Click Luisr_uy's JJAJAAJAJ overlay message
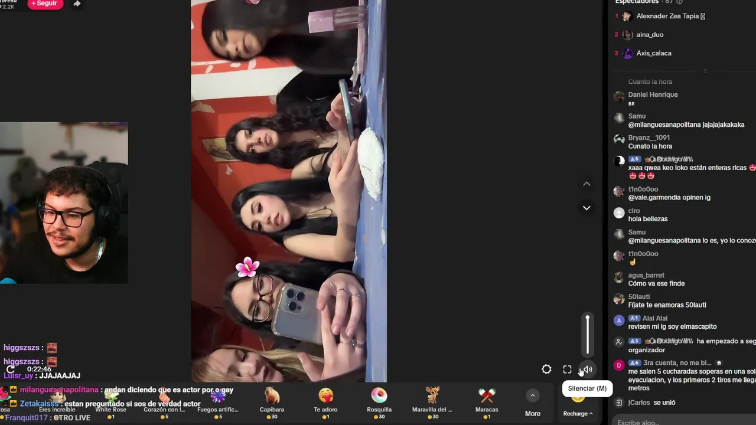The width and height of the screenshot is (756, 425). [x=41, y=375]
